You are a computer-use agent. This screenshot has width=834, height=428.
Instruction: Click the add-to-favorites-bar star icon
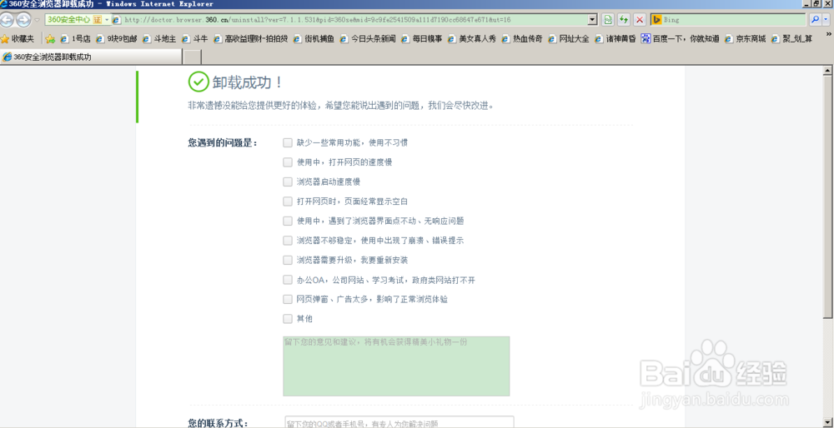(51, 38)
